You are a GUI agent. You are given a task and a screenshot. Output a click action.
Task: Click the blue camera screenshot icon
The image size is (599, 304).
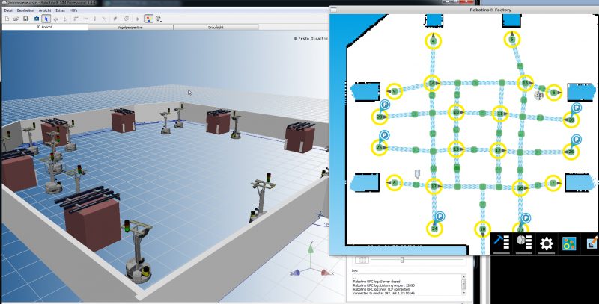point(37,19)
